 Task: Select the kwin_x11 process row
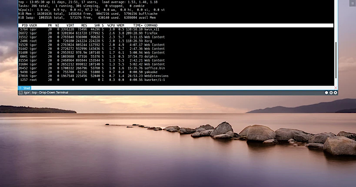91,29
